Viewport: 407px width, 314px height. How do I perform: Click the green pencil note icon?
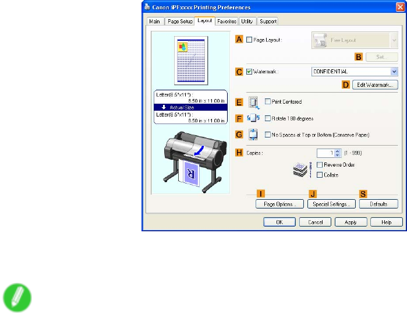pyautogui.click(x=17, y=297)
